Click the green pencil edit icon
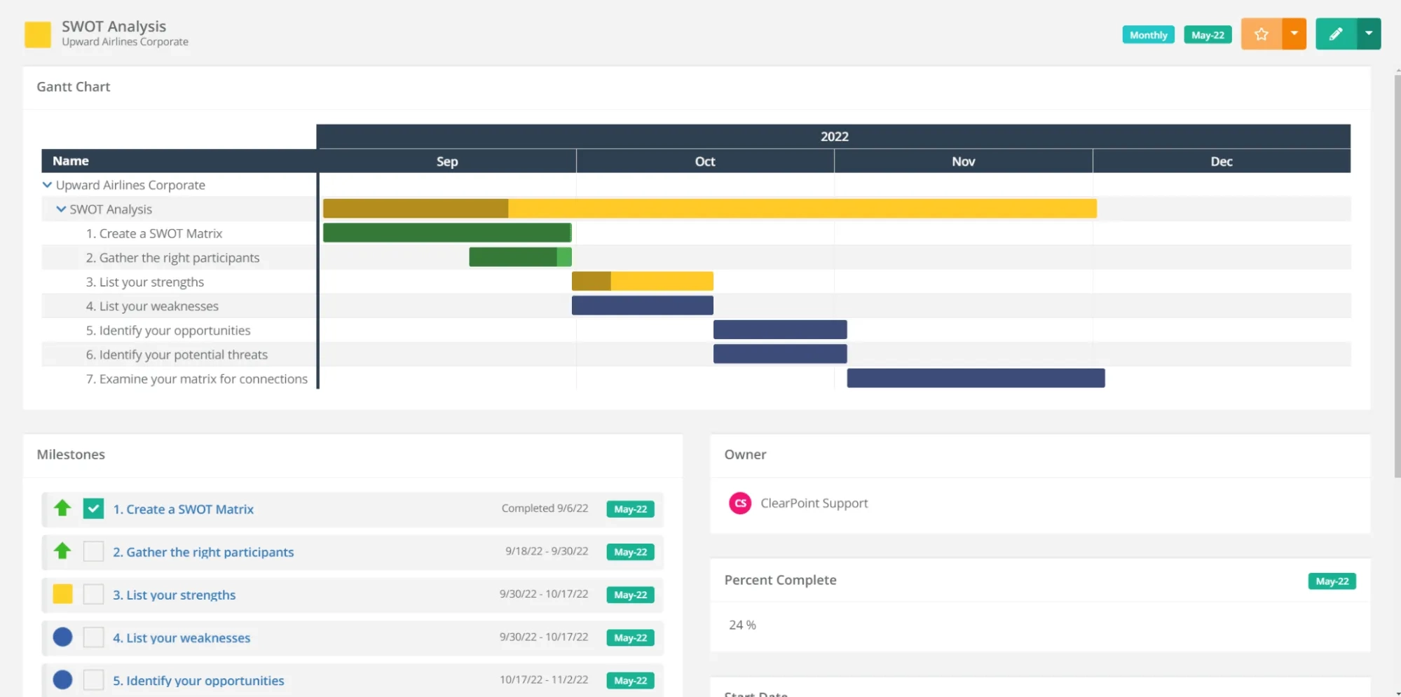The height and width of the screenshot is (697, 1401). 1336,34
